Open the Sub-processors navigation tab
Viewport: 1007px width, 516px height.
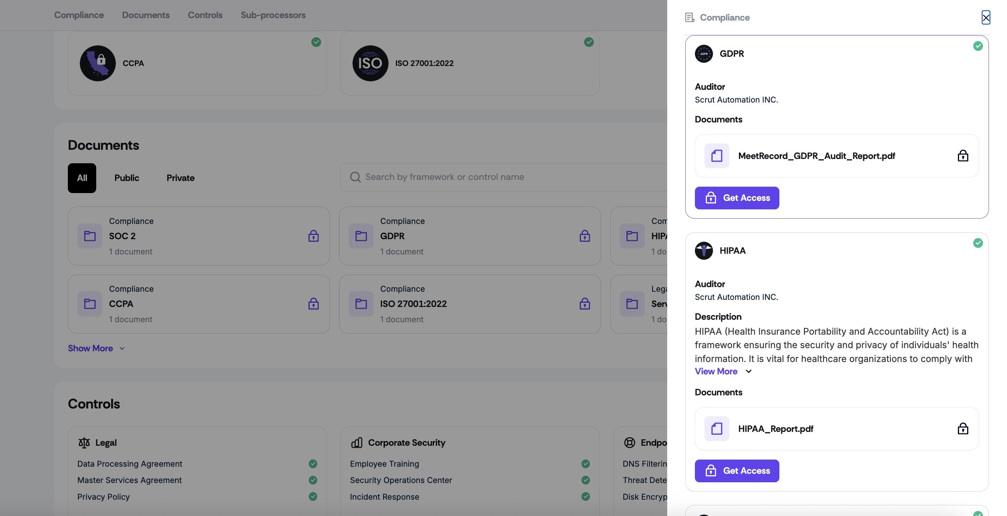point(273,15)
